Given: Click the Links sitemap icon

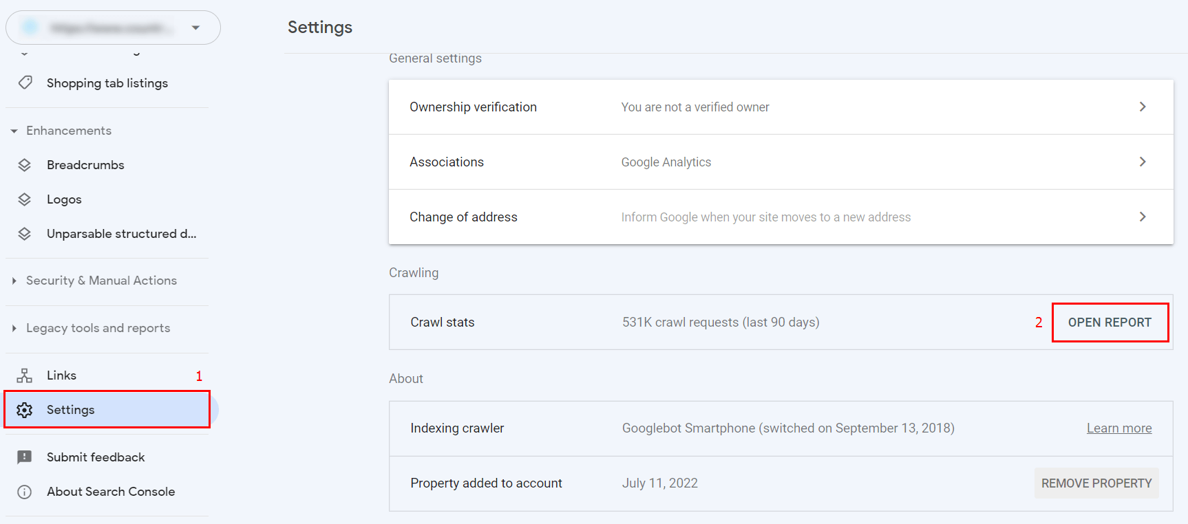Looking at the screenshot, I should [x=25, y=375].
